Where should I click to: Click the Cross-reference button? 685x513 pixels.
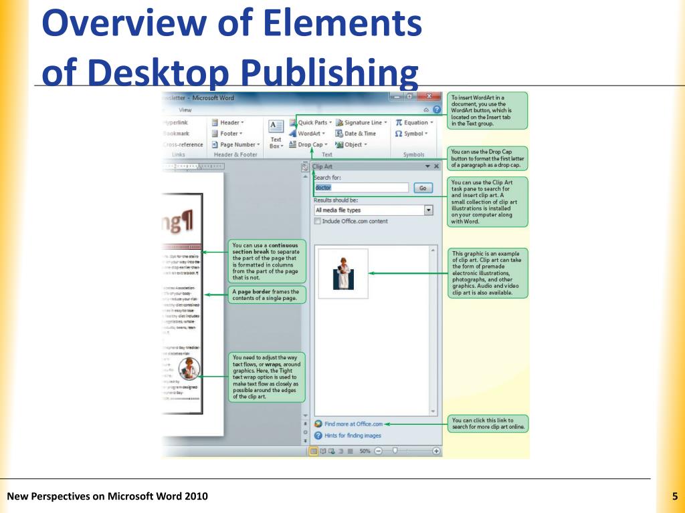point(183,144)
